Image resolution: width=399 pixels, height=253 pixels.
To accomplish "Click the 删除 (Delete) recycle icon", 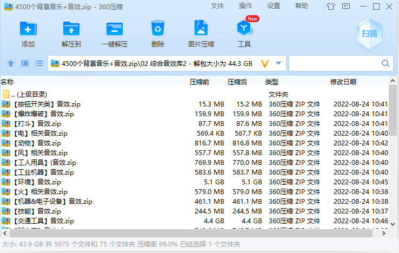I will point(158,29).
